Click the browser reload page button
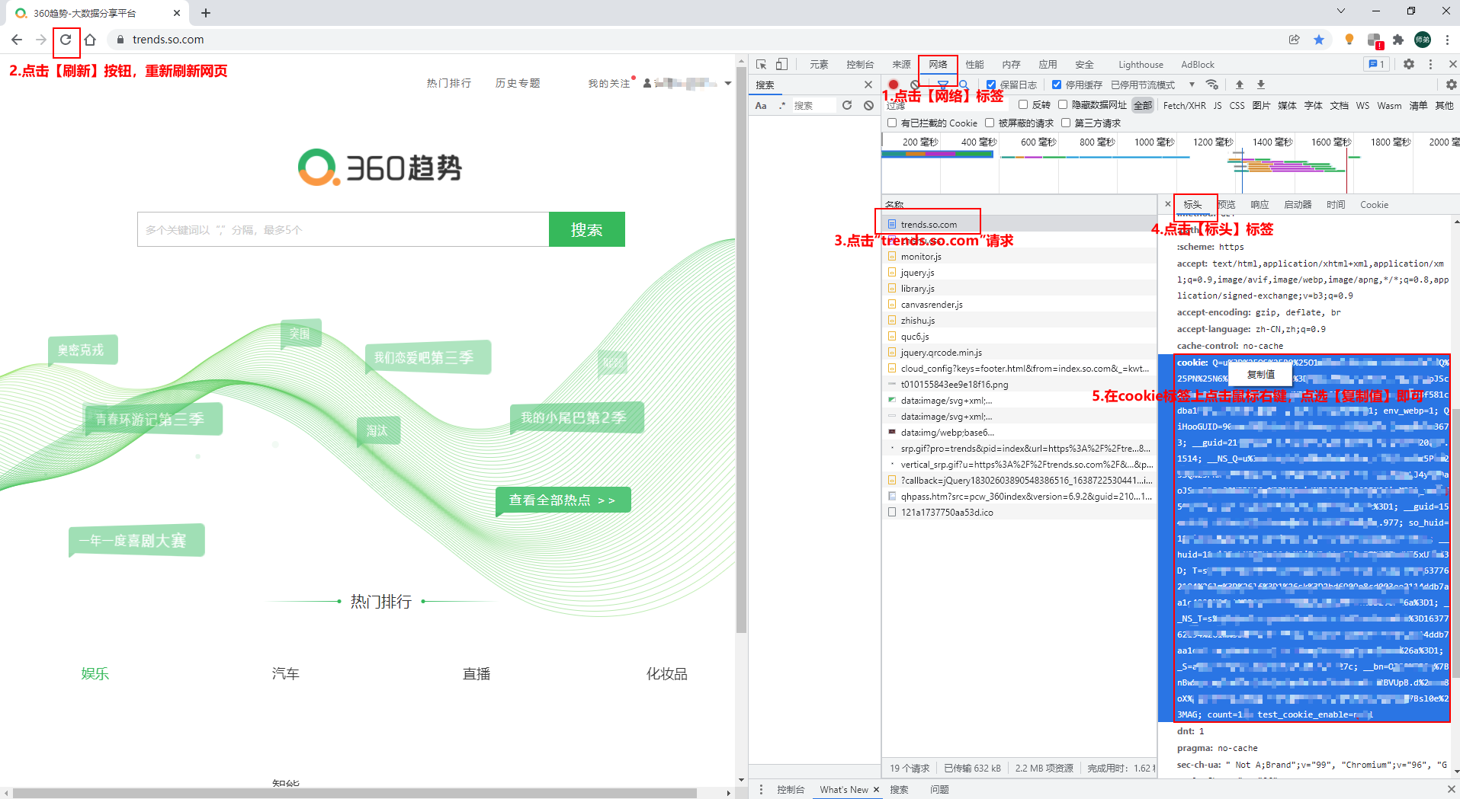 coord(66,40)
